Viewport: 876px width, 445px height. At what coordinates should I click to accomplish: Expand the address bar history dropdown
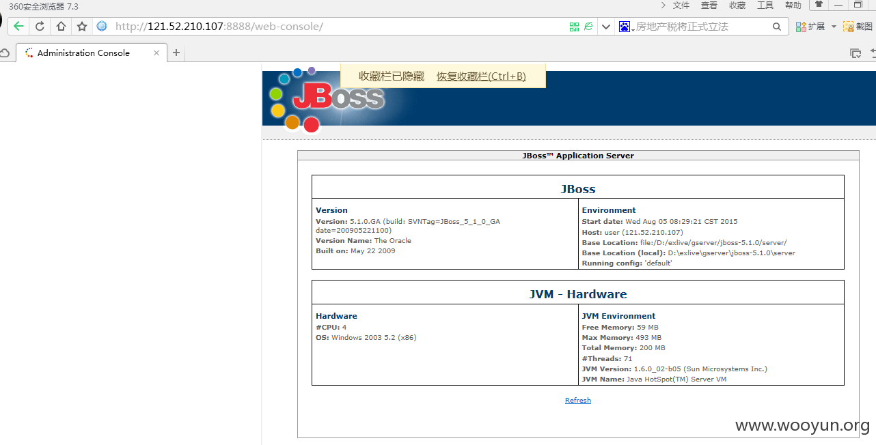pyautogui.click(x=605, y=27)
